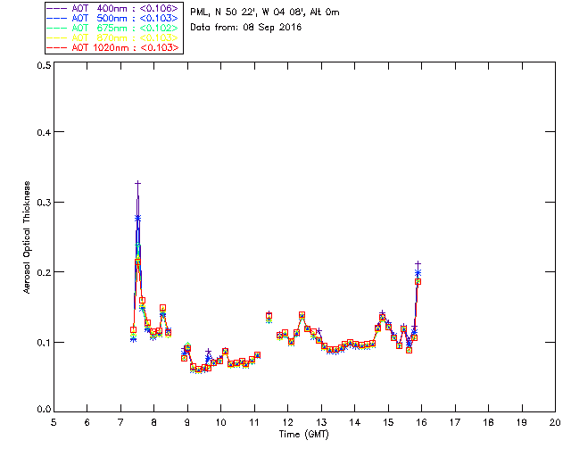Viewport: 571px width, 457px height.
Task: Click the topmost purple plus marker near 16 GMT
Action: click(x=418, y=263)
